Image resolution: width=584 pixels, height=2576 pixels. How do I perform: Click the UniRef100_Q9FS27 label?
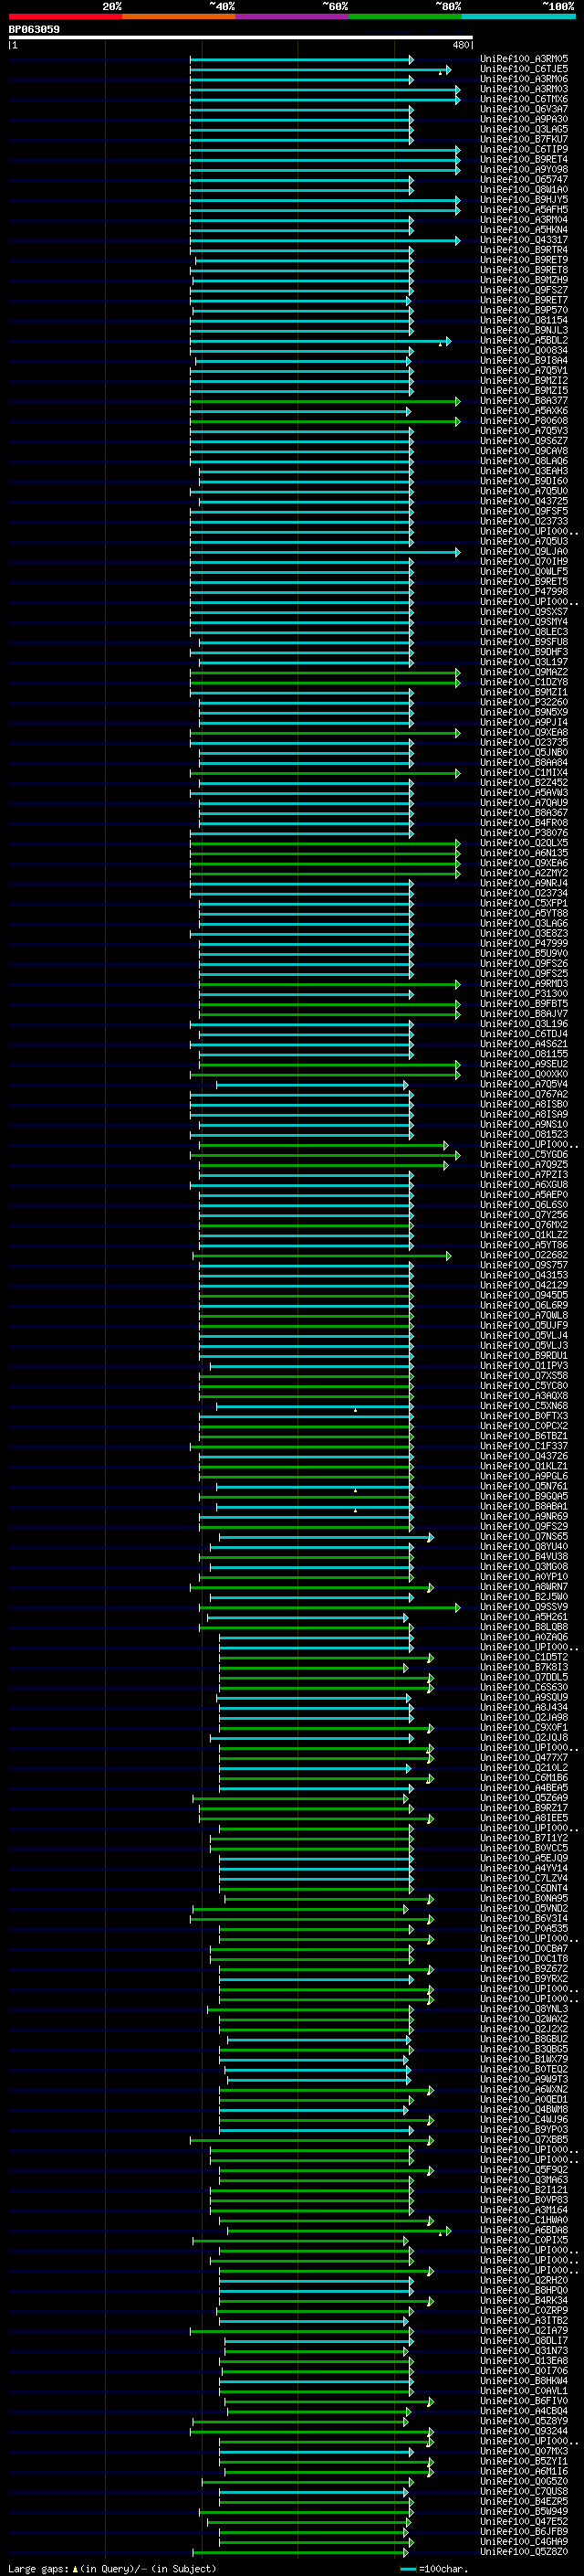[x=524, y=290]
